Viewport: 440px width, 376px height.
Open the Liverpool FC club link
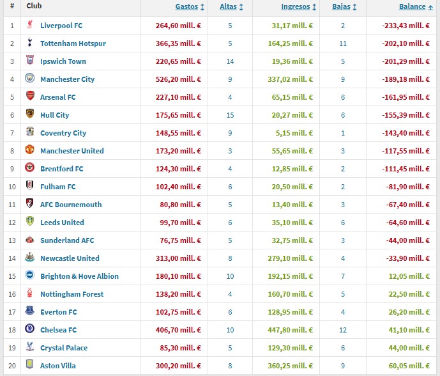click(x=61, y=26)
